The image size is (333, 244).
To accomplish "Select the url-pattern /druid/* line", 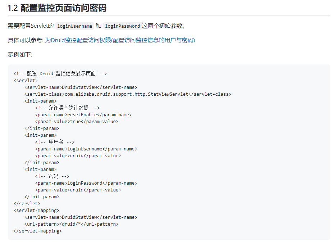I will coord(71,224).
